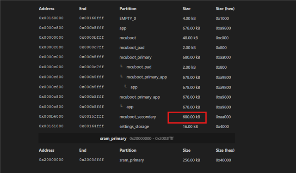Click end address 0x00164fff
296x173 pixels.
[92, 126]
